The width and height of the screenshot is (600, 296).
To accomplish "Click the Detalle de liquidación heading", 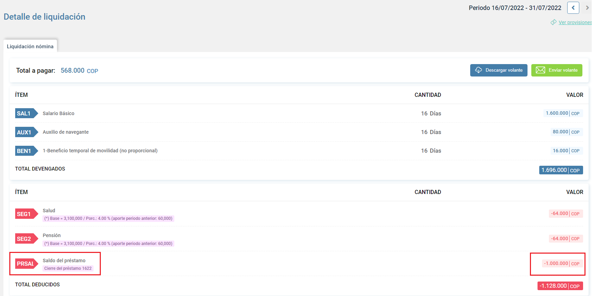I will (x=45, y=17).
